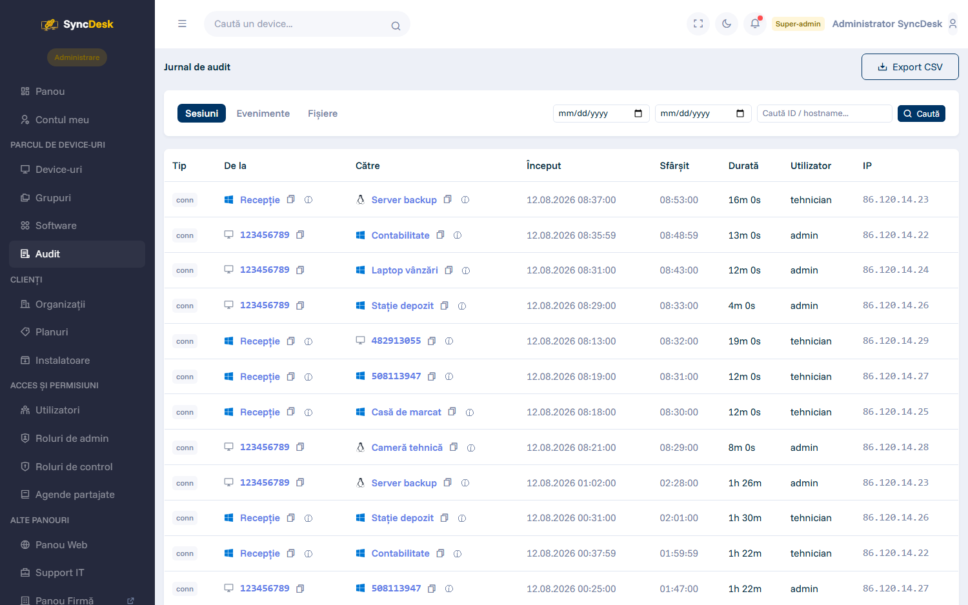Open Utilizatori in the sidebar
This screenshot has height=605, width=968.
77,410
